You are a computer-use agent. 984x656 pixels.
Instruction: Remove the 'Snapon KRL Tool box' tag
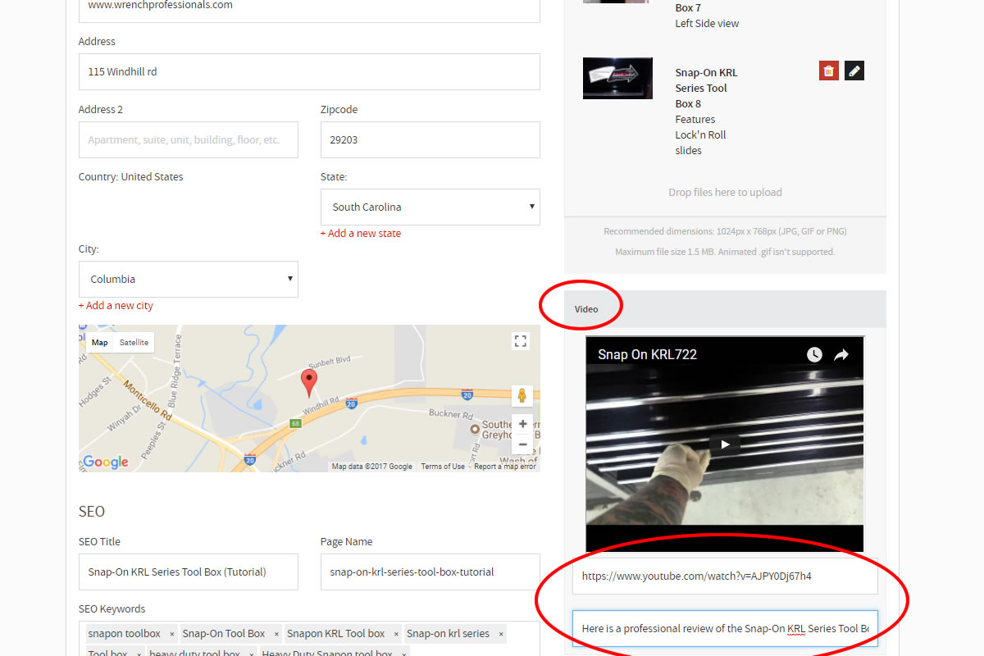pos(396,634)
